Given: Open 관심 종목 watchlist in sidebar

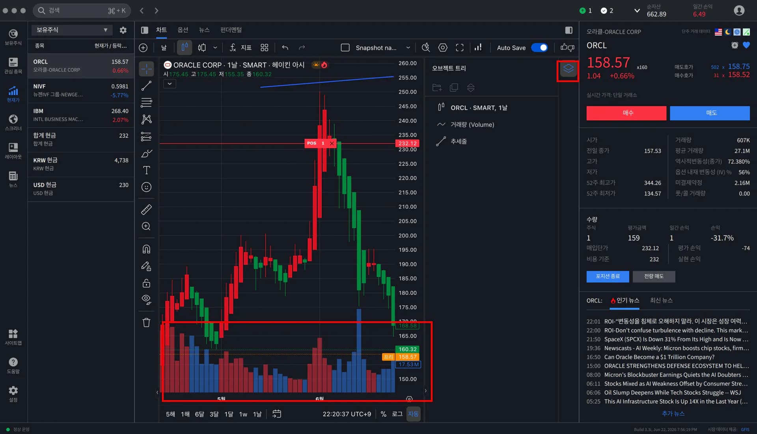Looking at the screenshot, I should pos(13,66).
